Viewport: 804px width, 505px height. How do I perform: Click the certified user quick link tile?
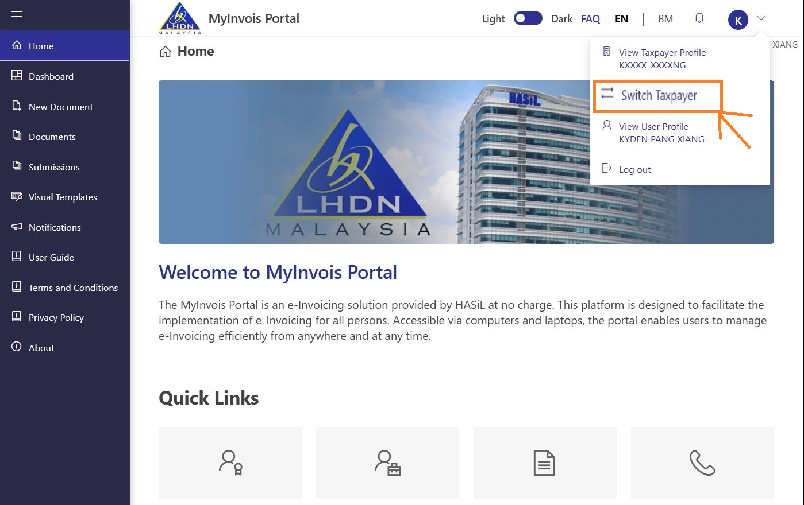230,463
